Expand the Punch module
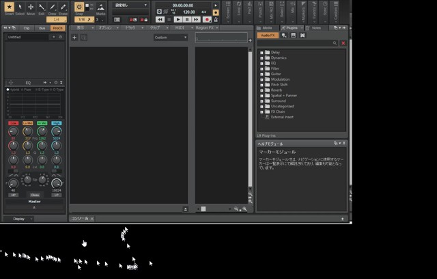 [x=260, y=12]
